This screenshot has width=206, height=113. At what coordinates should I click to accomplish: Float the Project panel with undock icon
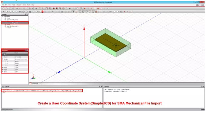[x=25, y=14]
